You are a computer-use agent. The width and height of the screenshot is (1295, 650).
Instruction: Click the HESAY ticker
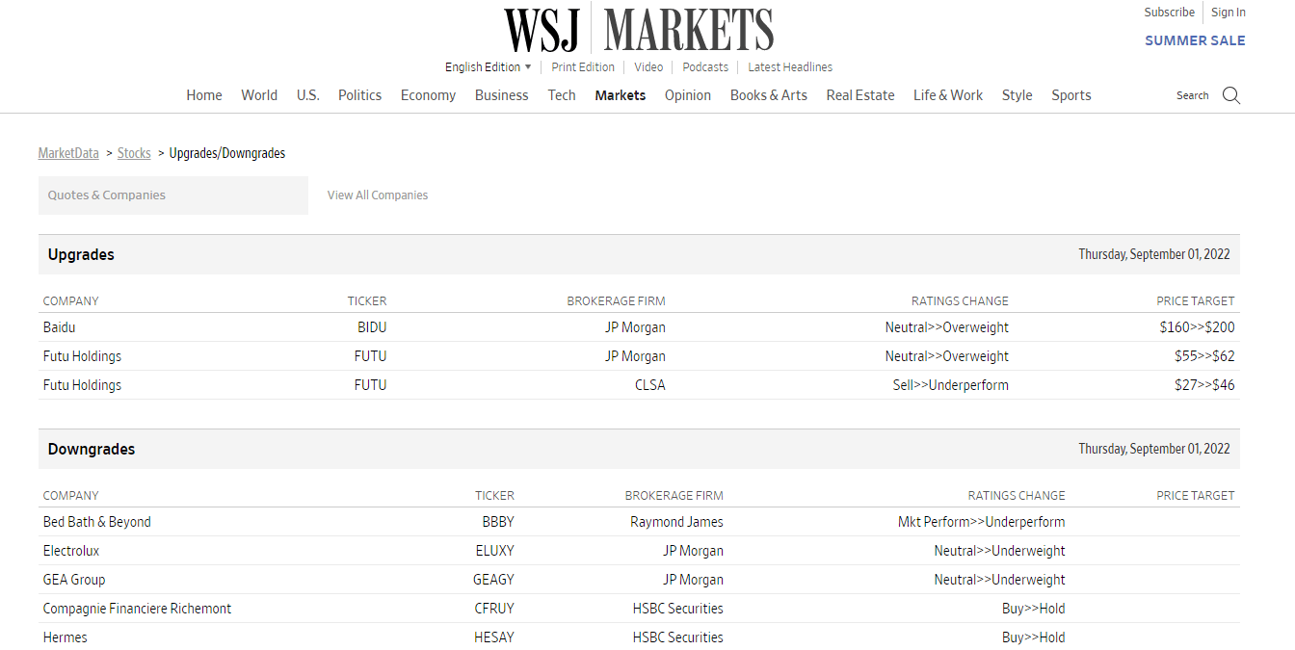pyautogui.click(x=494, y=637)
